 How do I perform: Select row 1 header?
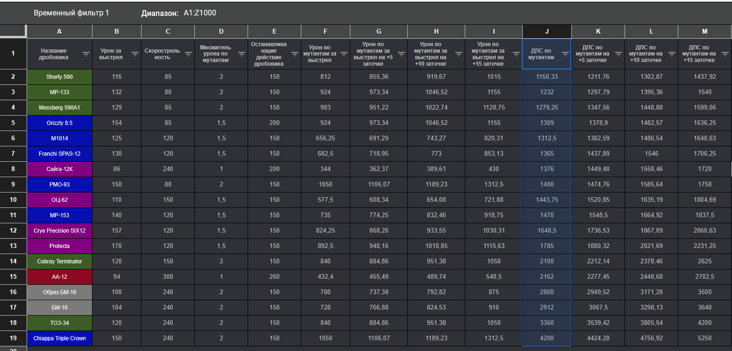click(x=13, y=54)
